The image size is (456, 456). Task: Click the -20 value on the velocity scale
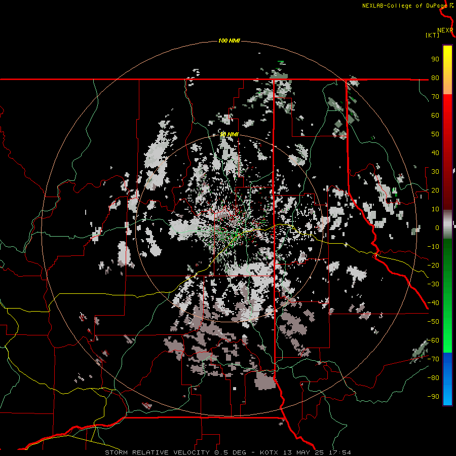(x=433, y=265)
